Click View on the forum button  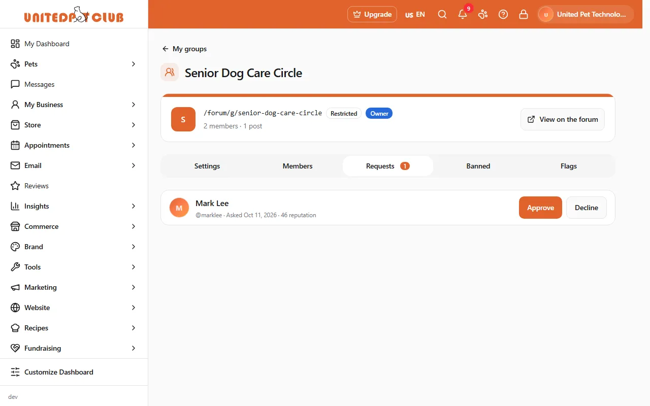tap(563, 119)
